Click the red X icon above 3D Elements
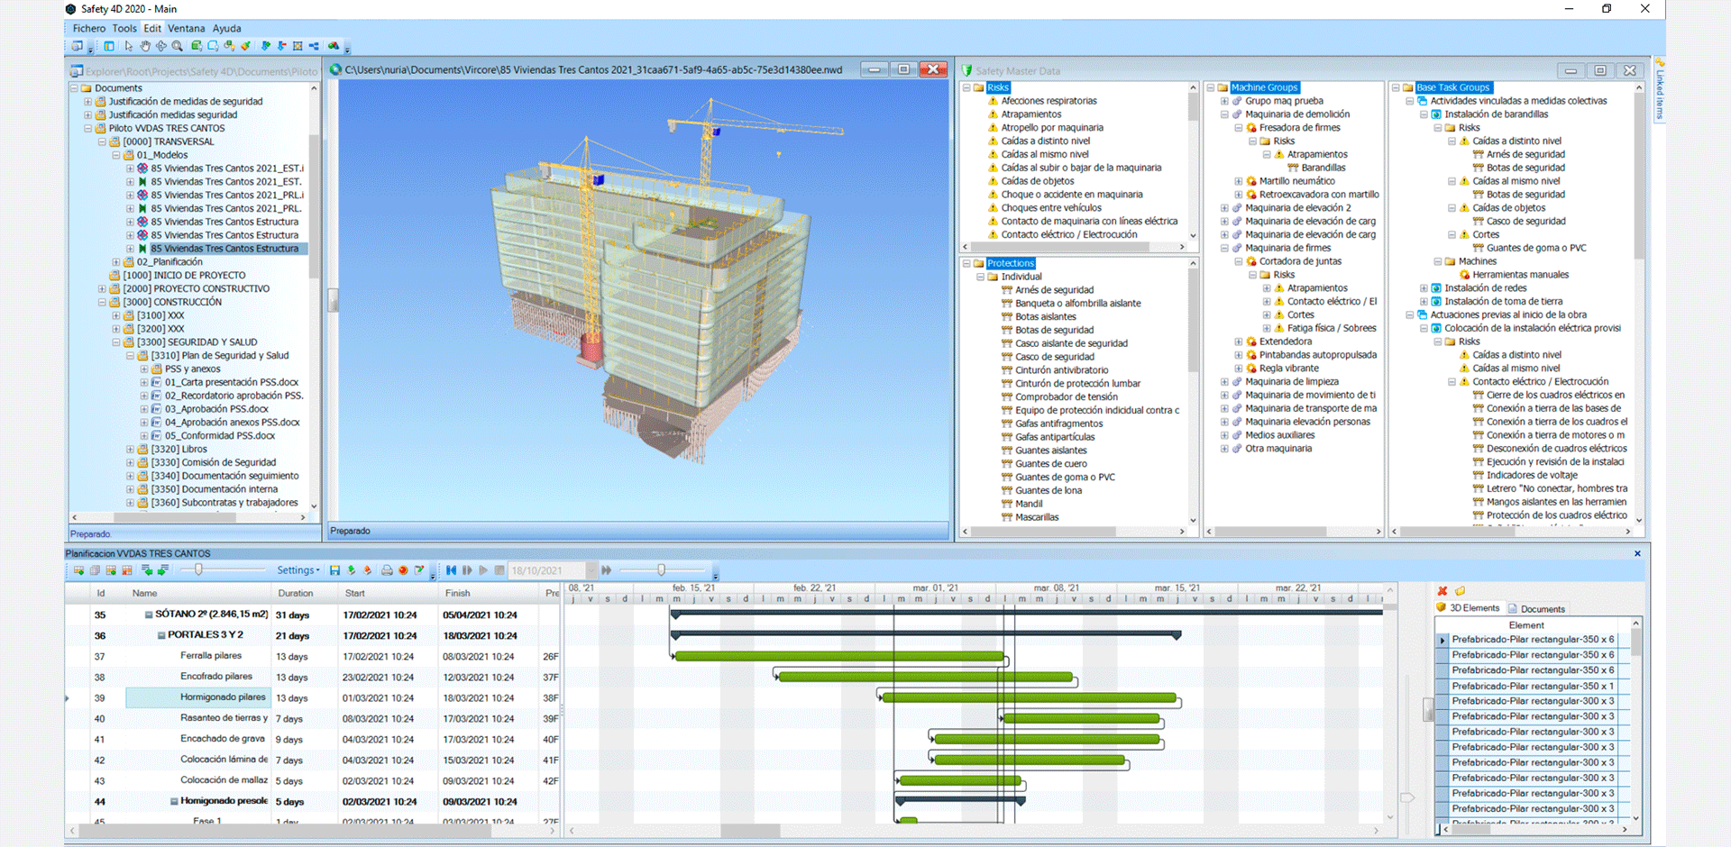This screenshot has width=1731, height=847. click(x=1442, y=591)
